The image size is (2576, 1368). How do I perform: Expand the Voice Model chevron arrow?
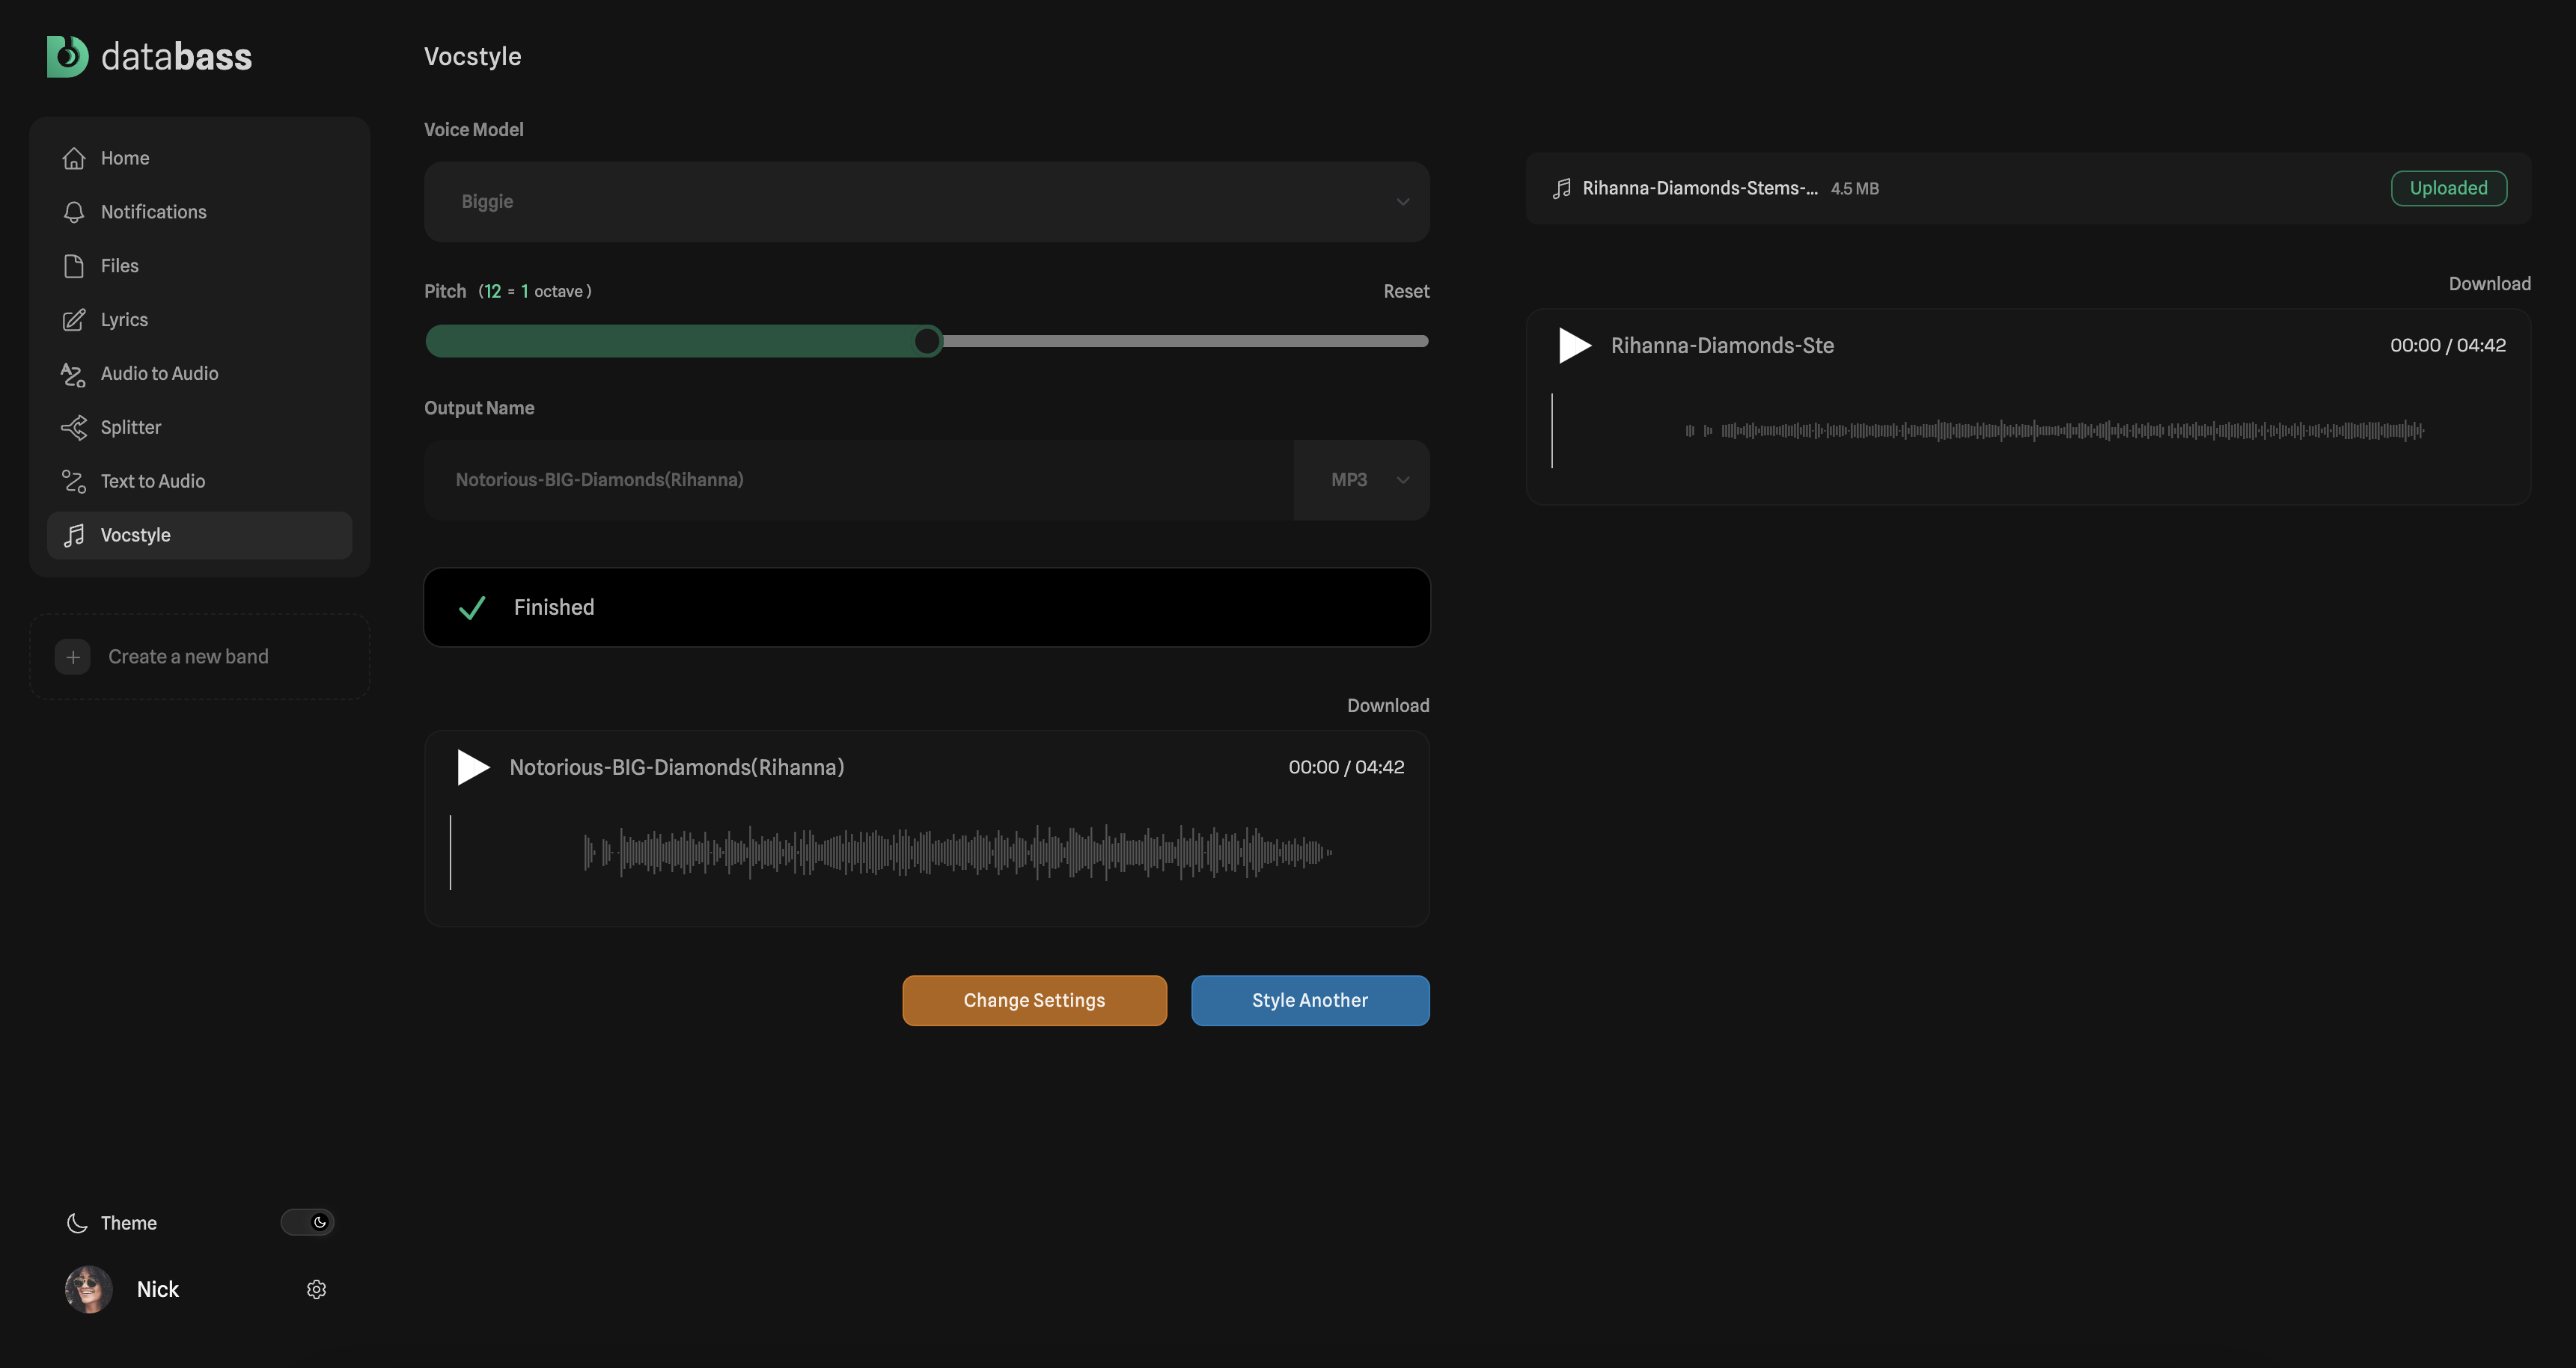(x=1403, y=202)
